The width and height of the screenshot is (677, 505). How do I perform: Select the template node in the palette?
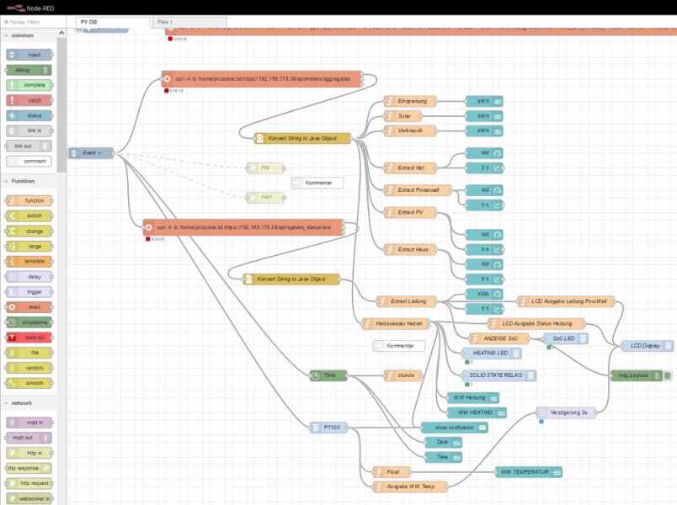[29, 261]
